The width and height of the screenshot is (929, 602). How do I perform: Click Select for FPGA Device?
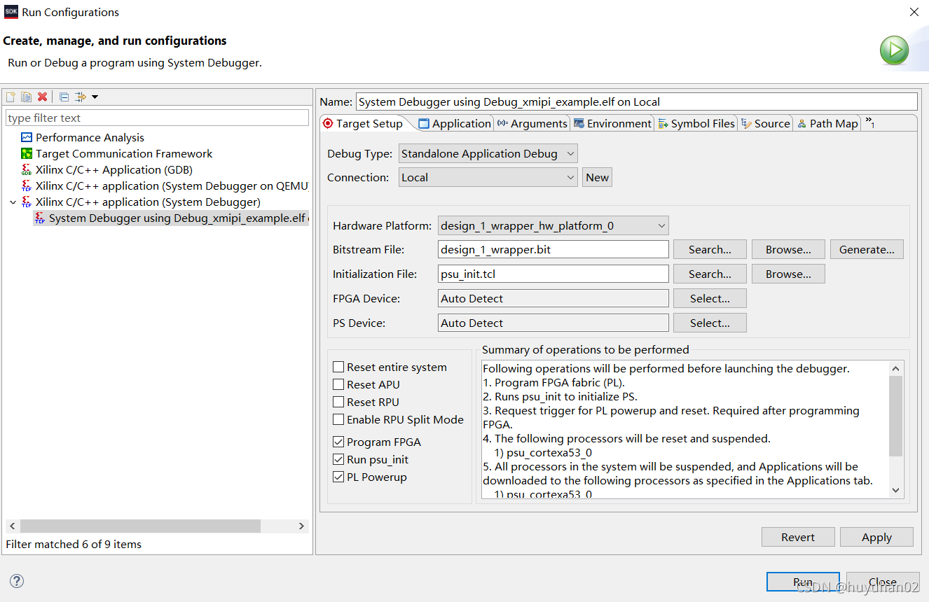click(710, 298)
